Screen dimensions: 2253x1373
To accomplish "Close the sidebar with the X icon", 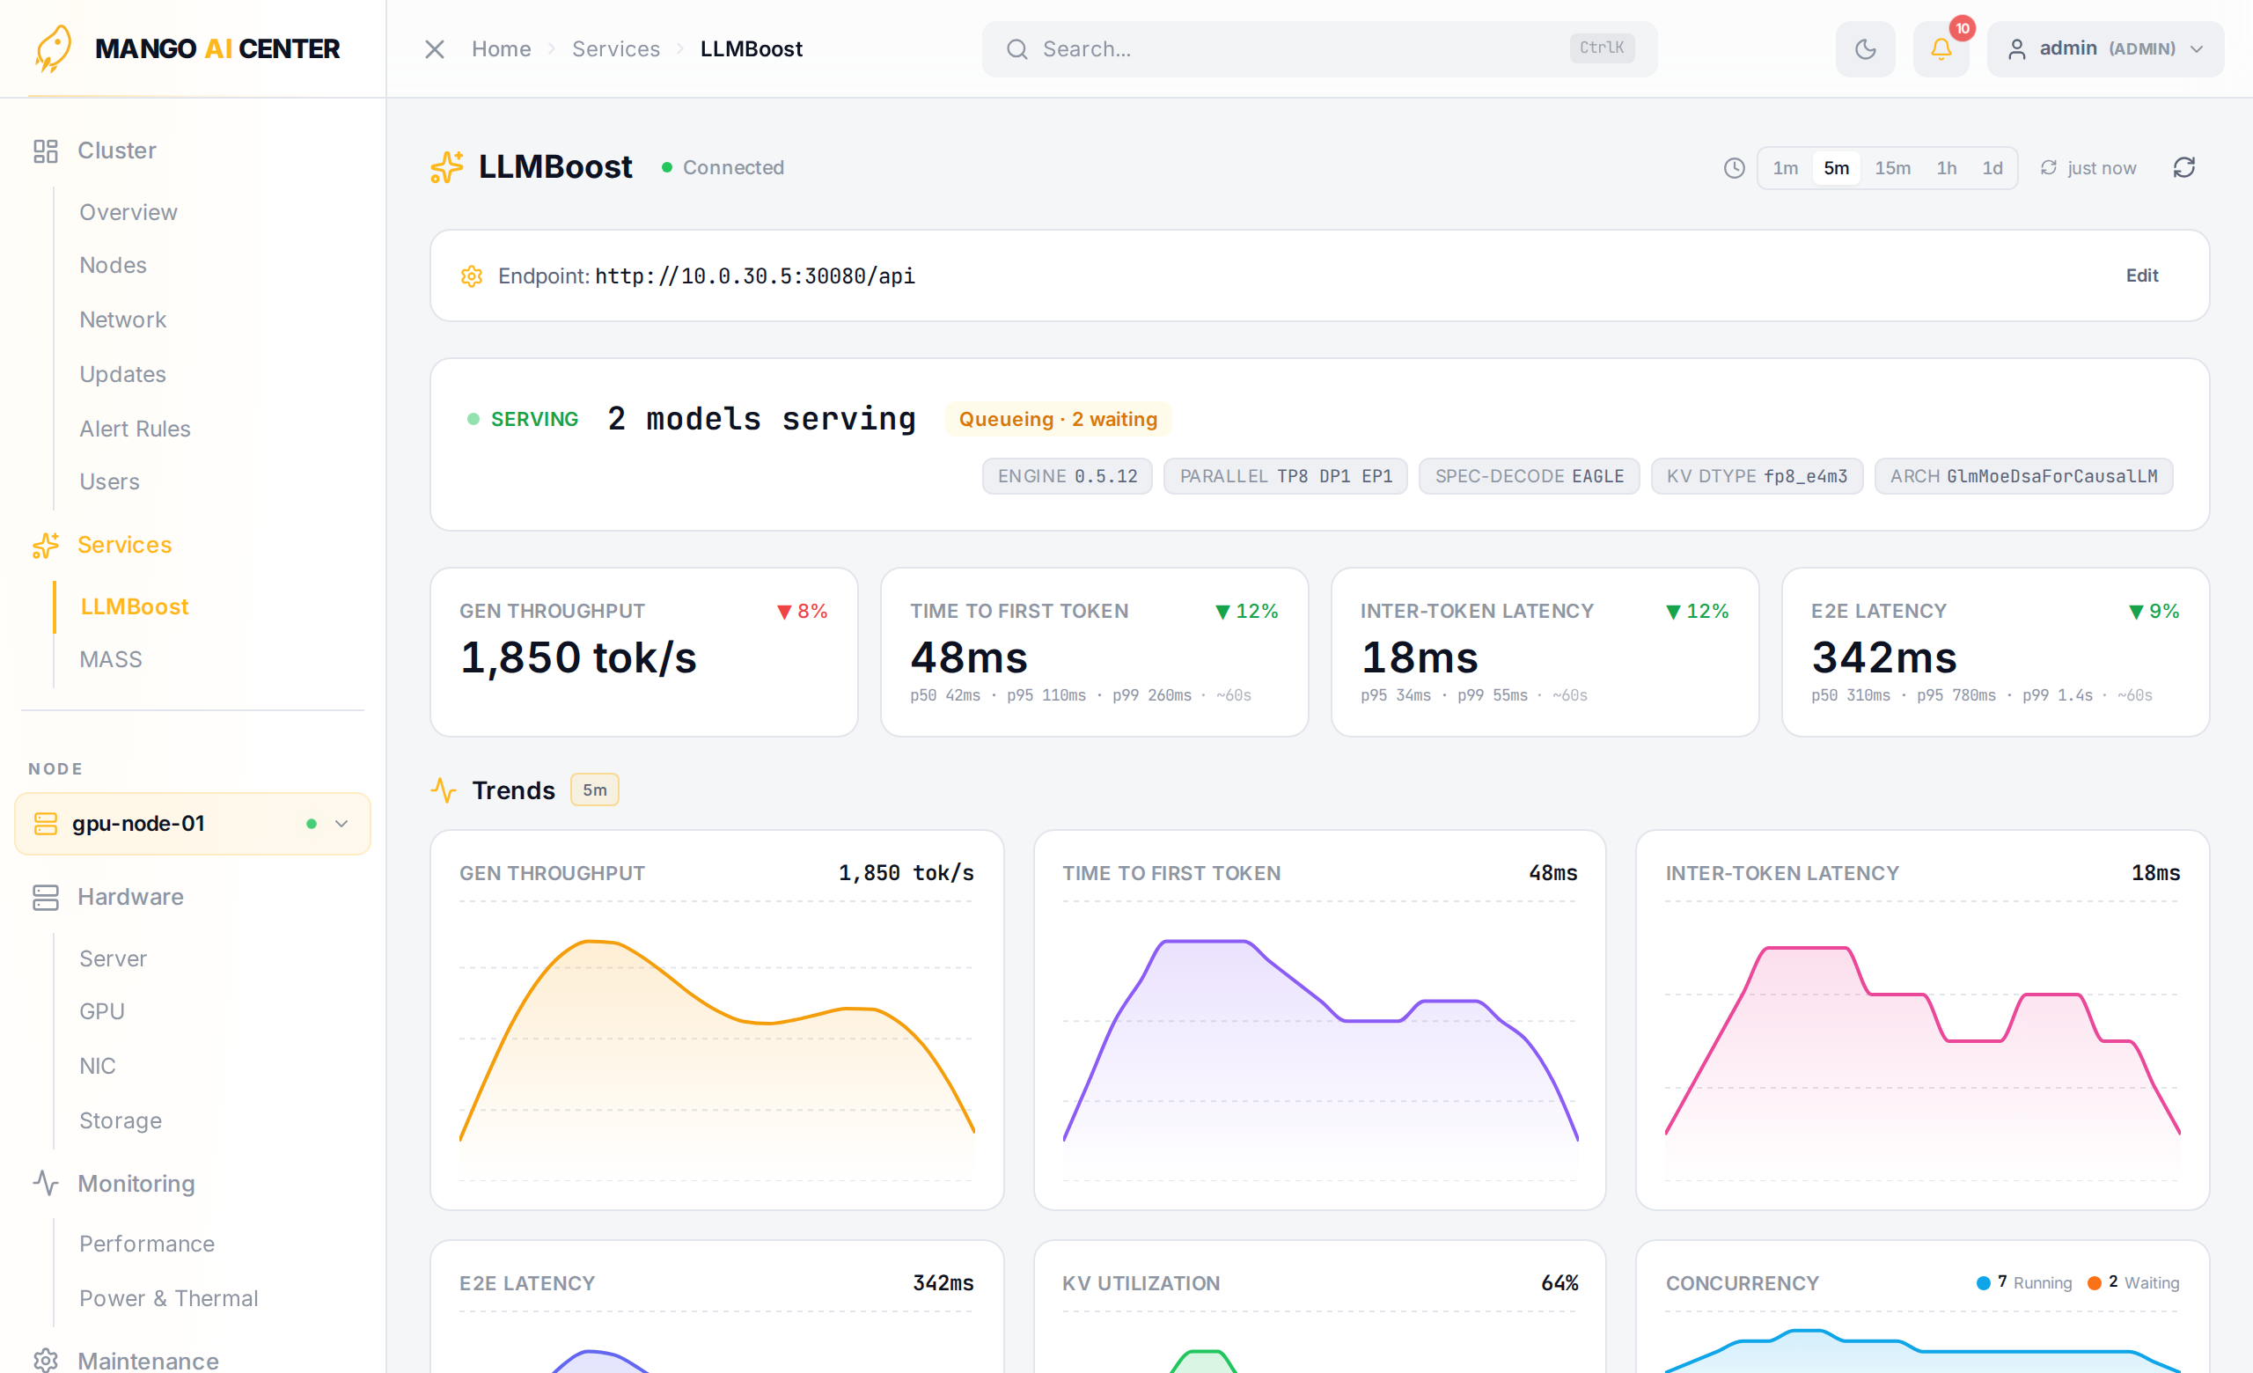I will 435,48.
